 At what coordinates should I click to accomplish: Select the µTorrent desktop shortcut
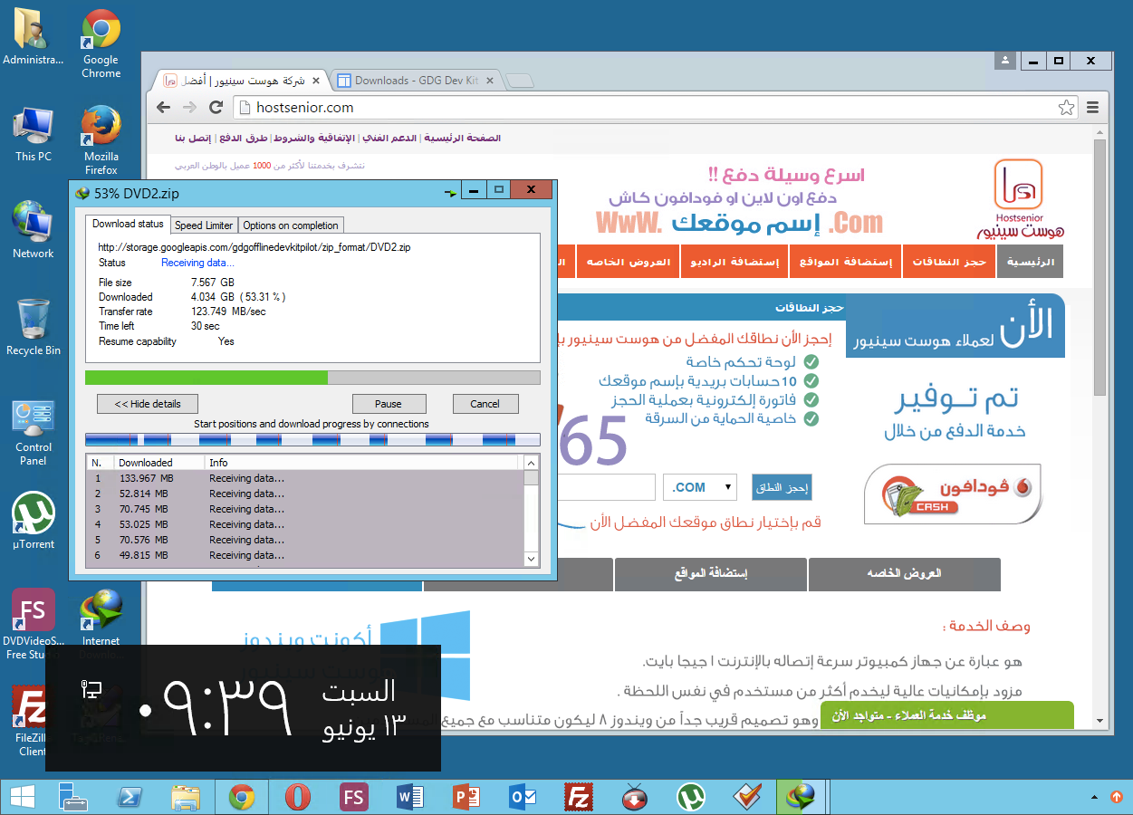34,522
